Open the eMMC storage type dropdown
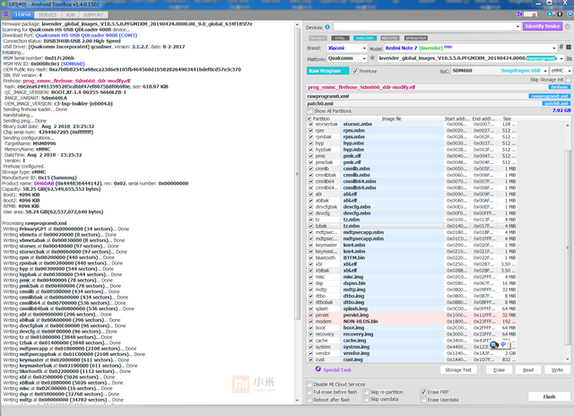 tap(570, 71)
